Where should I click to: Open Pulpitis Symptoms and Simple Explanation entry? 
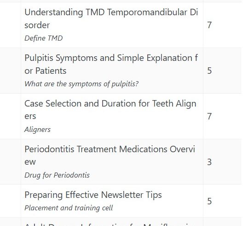click(111, 64)
